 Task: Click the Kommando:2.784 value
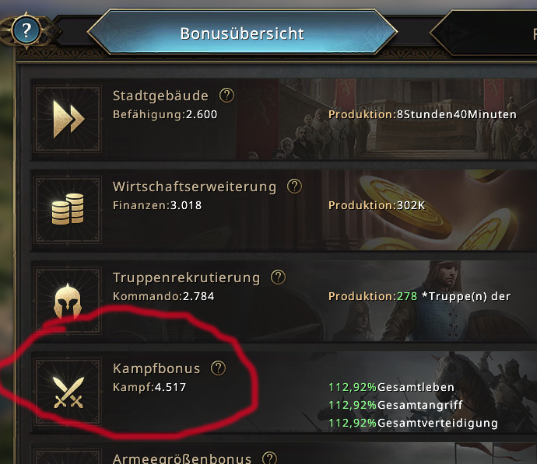(x=163, y=296)
